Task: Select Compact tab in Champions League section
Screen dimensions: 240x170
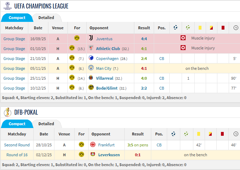Action: [17, 18]
